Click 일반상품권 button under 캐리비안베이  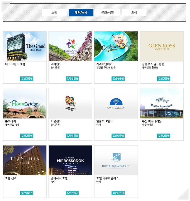coord(118,79)
